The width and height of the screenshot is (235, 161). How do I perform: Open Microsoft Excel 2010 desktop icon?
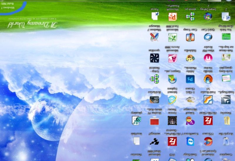point(172,37)
